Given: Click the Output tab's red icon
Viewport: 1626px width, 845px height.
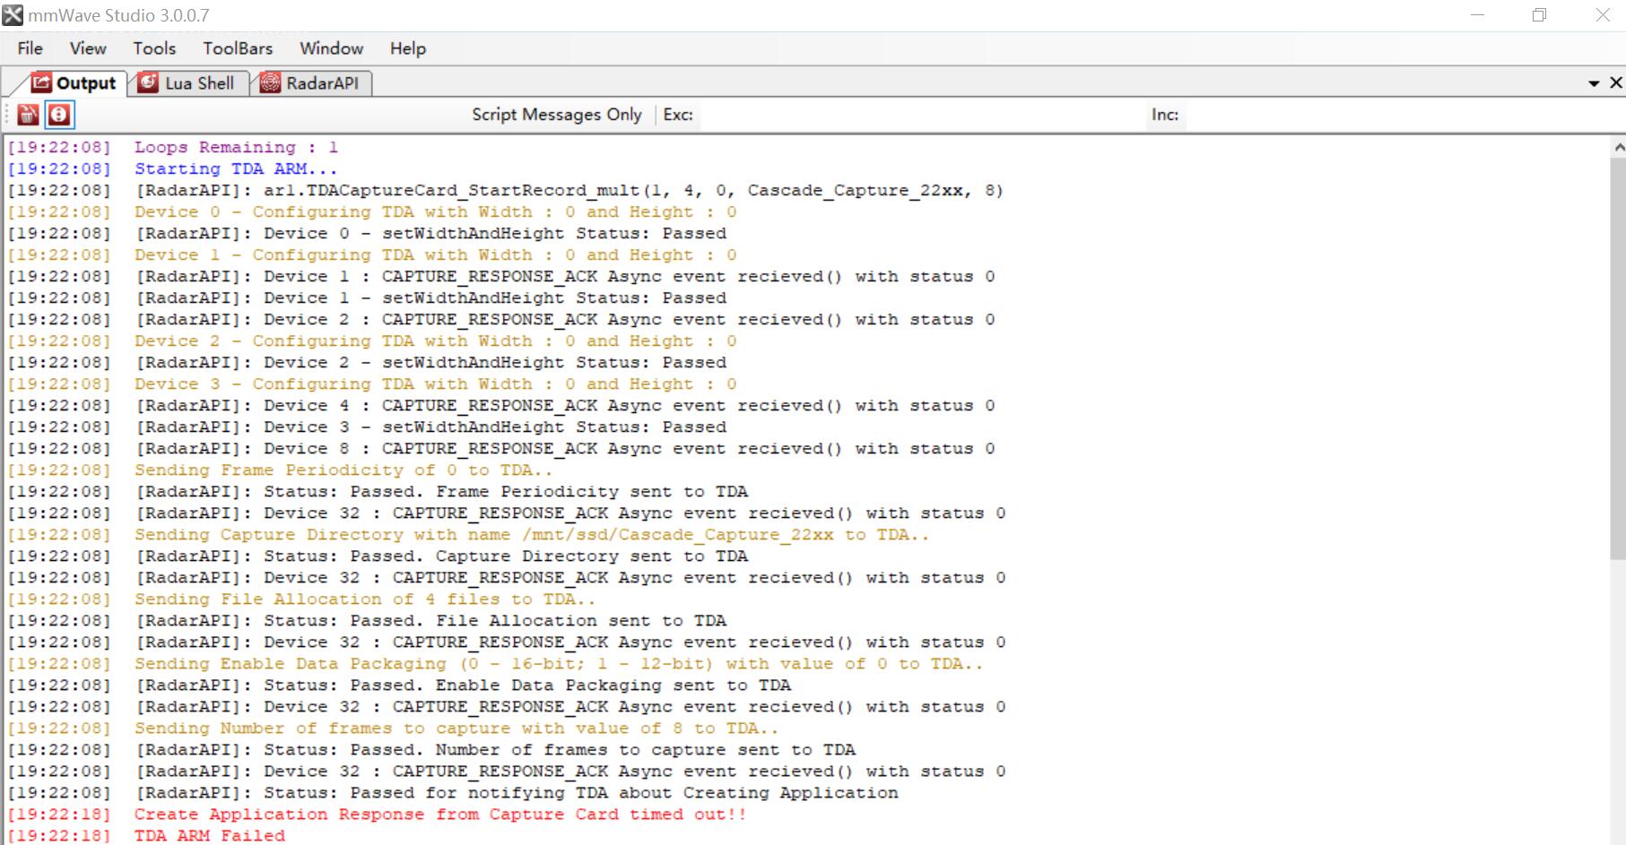Looking at the screenshot, I should click(41, 82).
